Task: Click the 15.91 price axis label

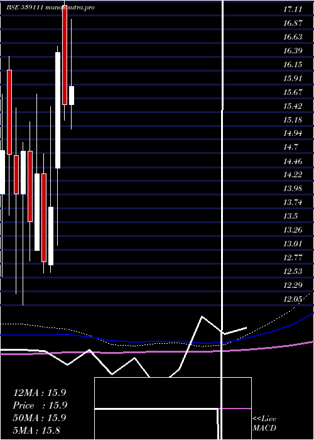Action: click(293, 79)
